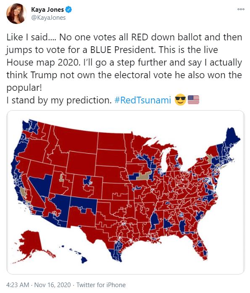The image size is (250, 293).
Task: Click the Nov 16, 2020 date
Action: click(53, 285)
